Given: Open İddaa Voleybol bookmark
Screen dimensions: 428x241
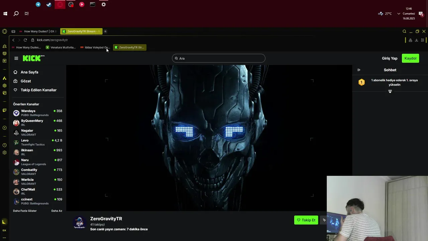Looking at the screenshot, I should pos(95,48).
